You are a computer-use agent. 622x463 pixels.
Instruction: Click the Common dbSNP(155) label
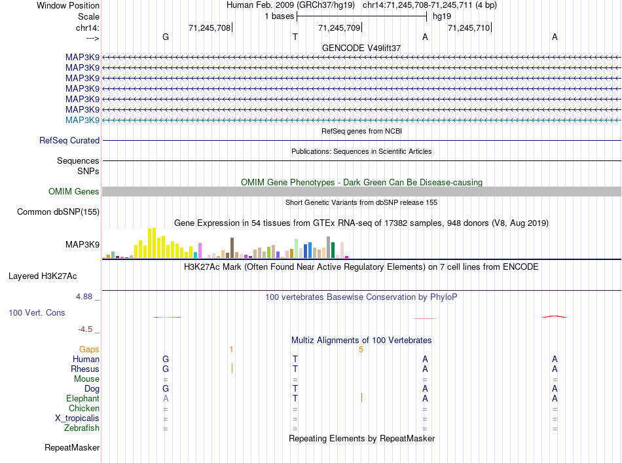pos(58,212)
